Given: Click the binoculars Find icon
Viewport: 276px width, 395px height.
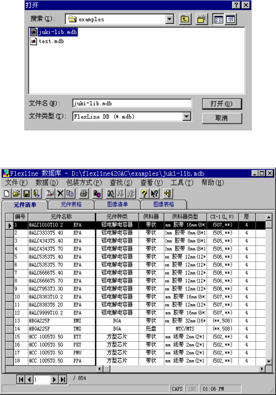Looking at the screenshot, I should click(111, 194).
